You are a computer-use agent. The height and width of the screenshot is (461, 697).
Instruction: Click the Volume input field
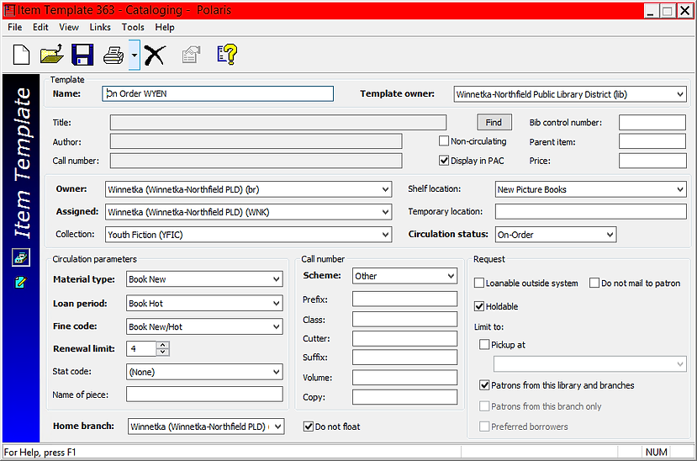tap(404, 378)
